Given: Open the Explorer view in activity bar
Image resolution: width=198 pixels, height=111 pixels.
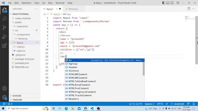Looking at the screenshot, I should pos(4,10).
